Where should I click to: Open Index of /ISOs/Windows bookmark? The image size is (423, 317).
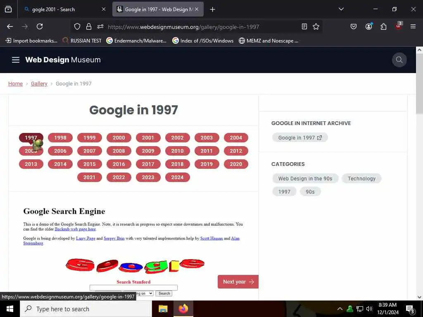point(203,41)
